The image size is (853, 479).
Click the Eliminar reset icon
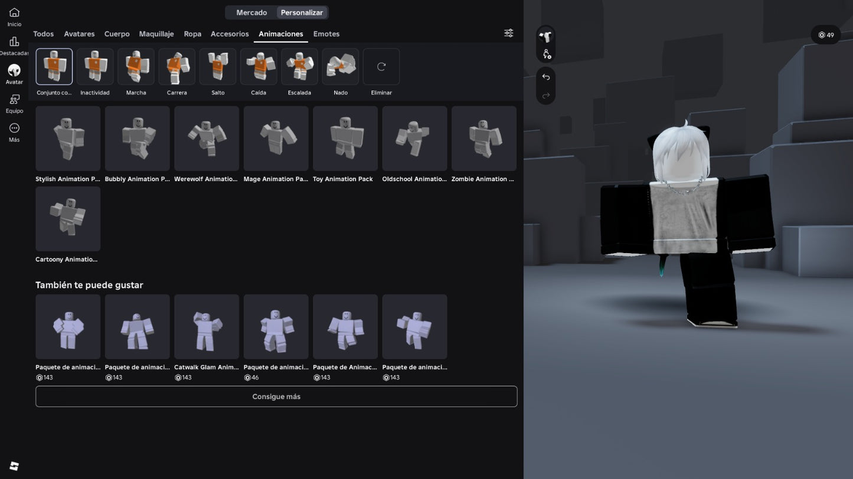[x=381, y=67]
